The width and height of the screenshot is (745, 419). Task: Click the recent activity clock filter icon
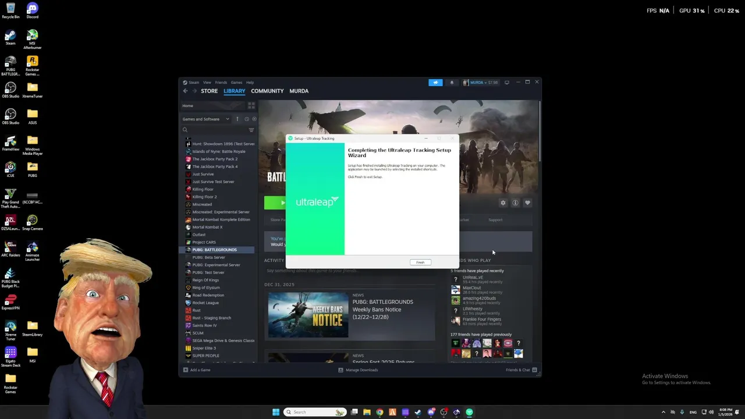[246, 119]
